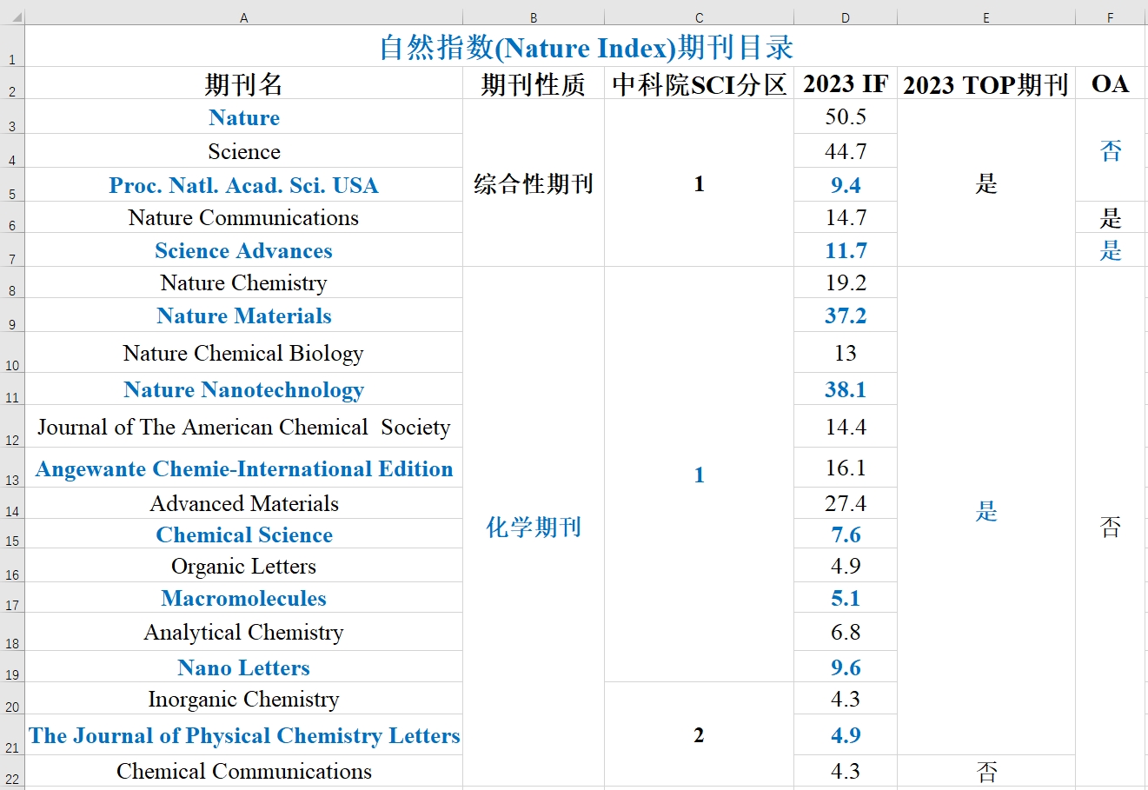This screenshot has height=790, width=1148.
Task: Select row 22 header
Action: point(12,771)
